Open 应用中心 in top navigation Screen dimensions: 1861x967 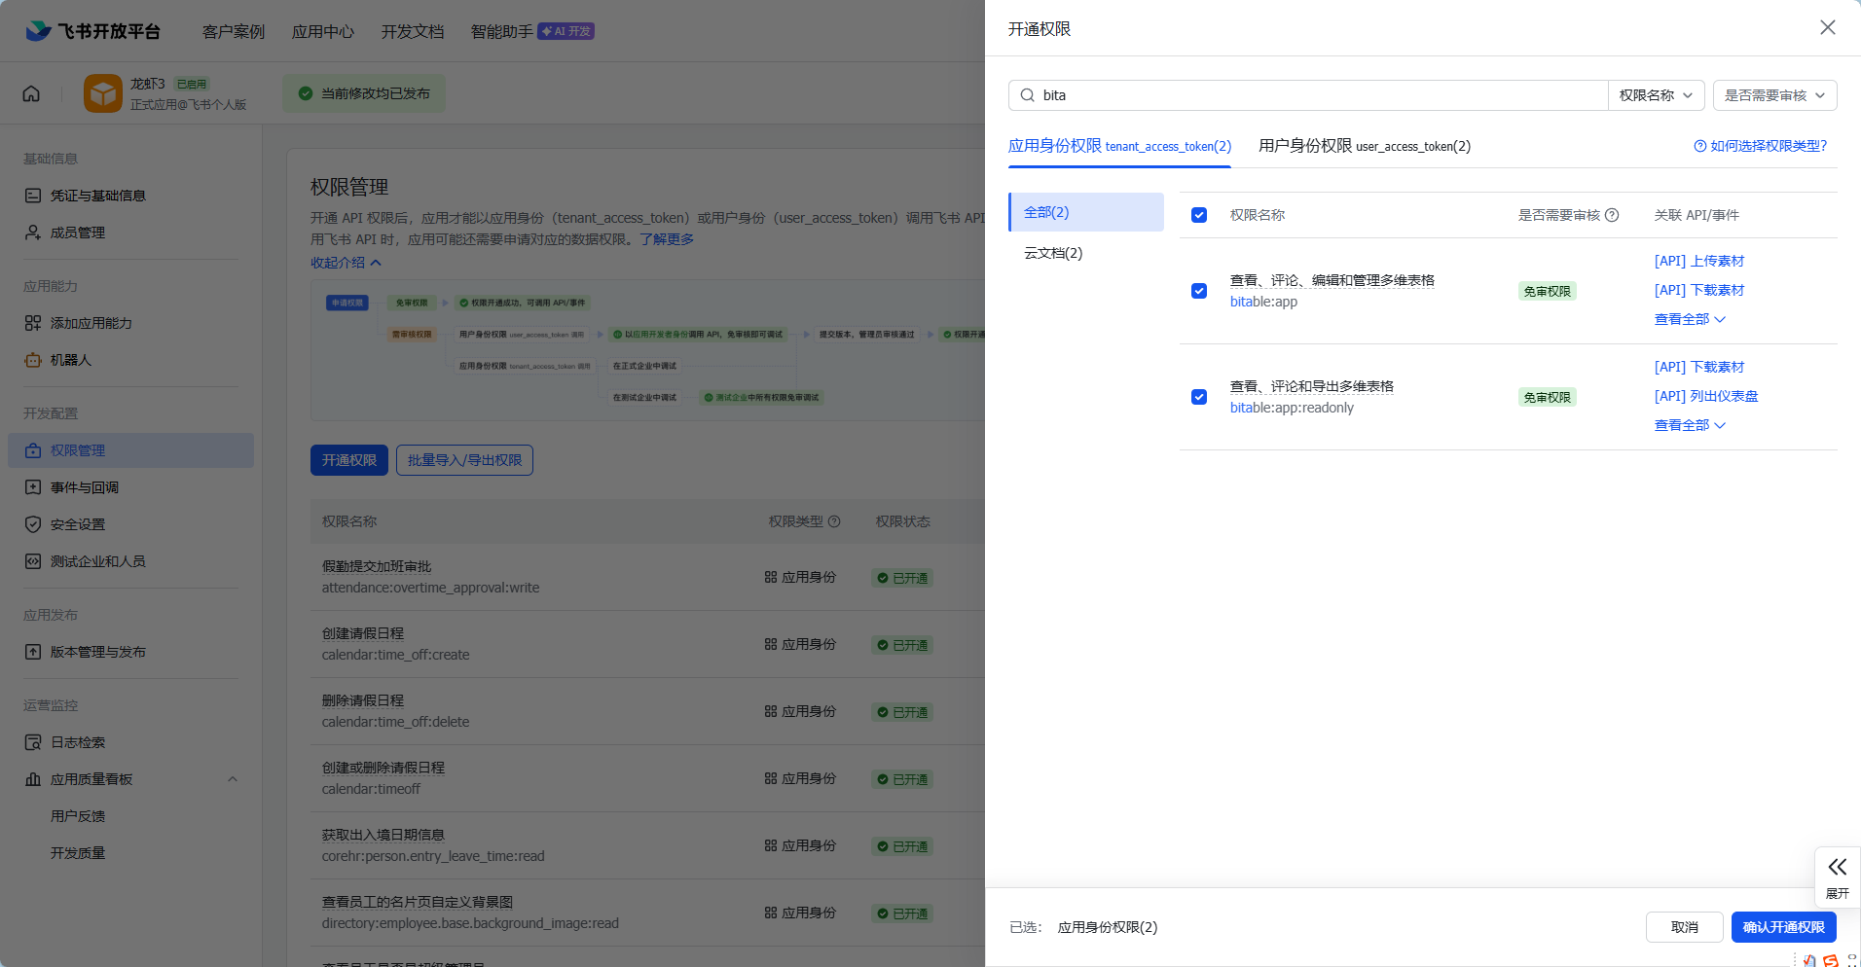point(323,32)
